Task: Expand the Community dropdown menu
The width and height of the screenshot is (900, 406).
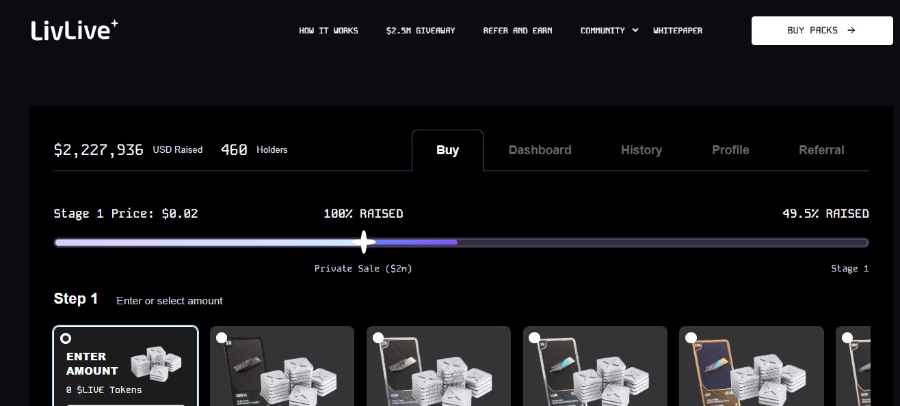Action: tap(603, 31)
